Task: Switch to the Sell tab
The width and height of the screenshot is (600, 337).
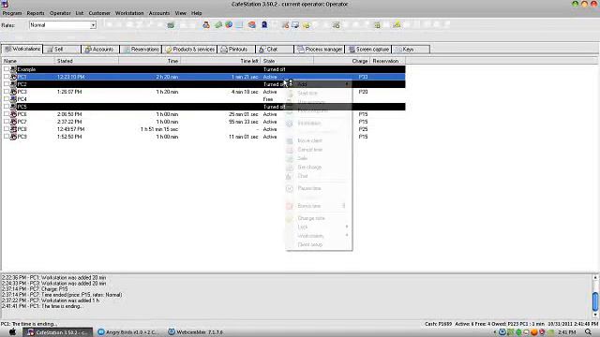Action: tap(62, 50)
